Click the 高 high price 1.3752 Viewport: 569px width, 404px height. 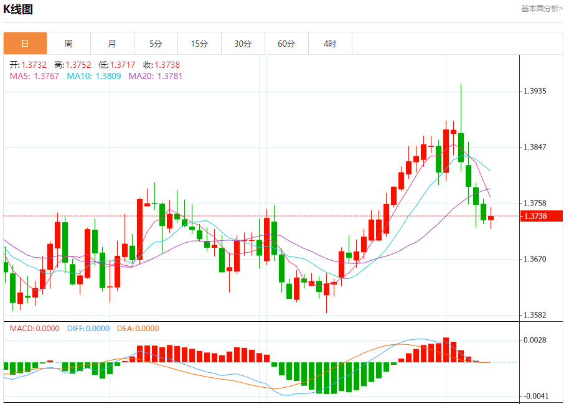pyautogui.click(x=73, y=65)
